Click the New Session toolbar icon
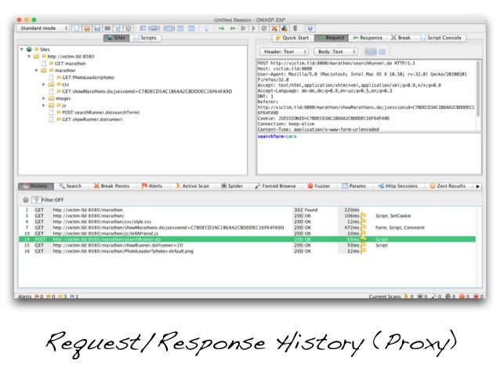Viewport: 500px width, 375px height. (x=77, y=28)
